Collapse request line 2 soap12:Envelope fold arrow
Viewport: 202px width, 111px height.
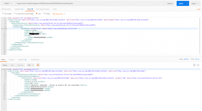(6, 20)
